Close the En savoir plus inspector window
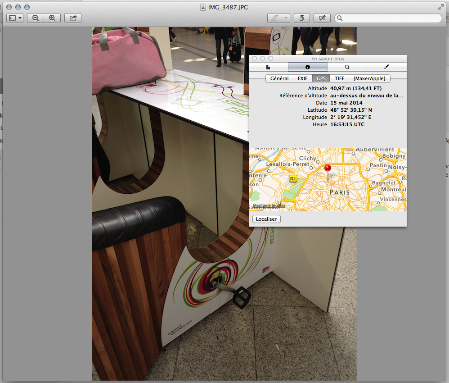This screenshot has height=383, width=449. pos(254,59)
